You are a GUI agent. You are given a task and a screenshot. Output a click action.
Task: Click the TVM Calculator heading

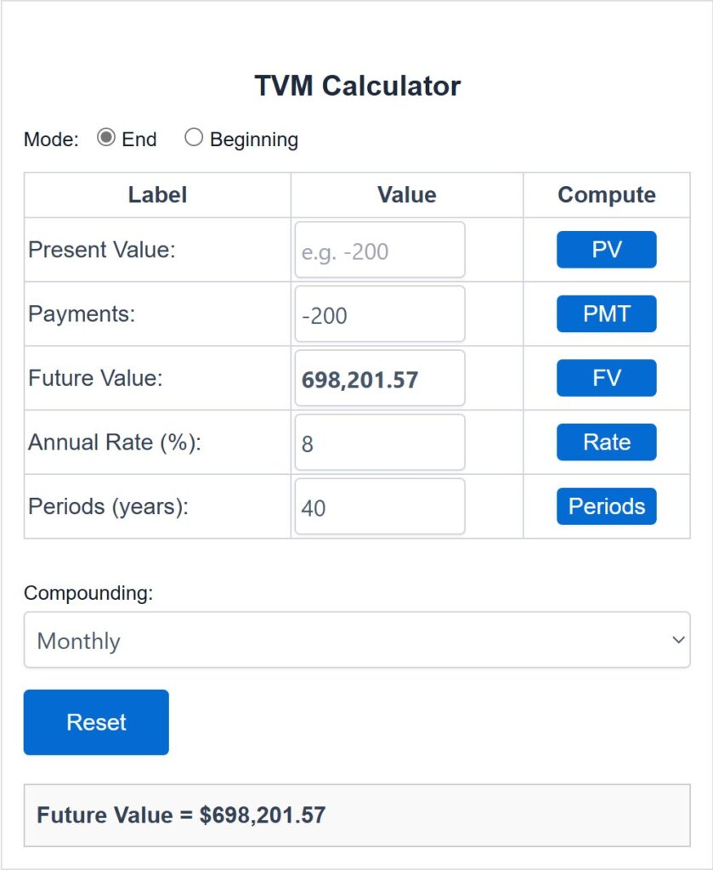(357, 86)
